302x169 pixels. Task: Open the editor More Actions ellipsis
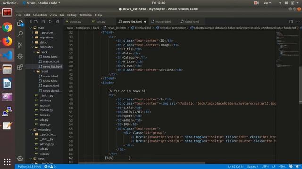tap(298, 22)
